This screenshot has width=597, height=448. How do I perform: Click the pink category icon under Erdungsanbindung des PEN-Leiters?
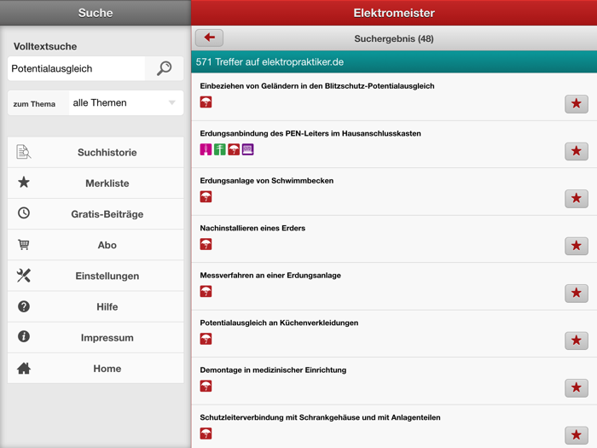(x=206, y=149)
